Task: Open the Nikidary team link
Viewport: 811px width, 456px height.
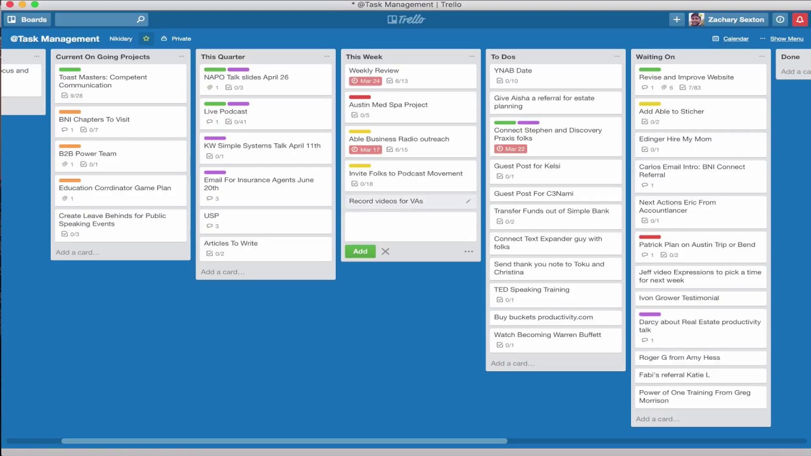Action: pos(121,39)
